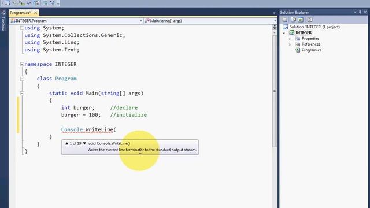Place cursor after 'Console.WriteLine('
Screen dimensions: 370x208
click(x=116, y=129)
